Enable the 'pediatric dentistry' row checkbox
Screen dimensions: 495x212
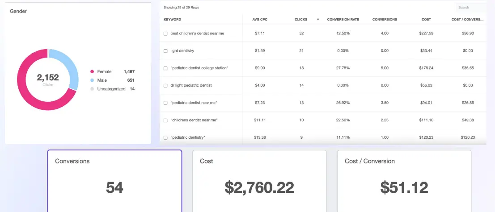pyautogui.click(x=165, y=137)
